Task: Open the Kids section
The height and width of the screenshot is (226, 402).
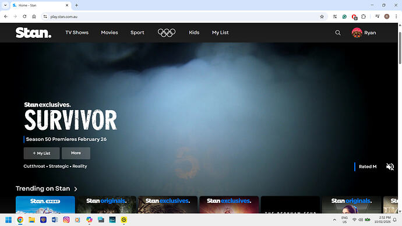Action: (x=194, y=33)
